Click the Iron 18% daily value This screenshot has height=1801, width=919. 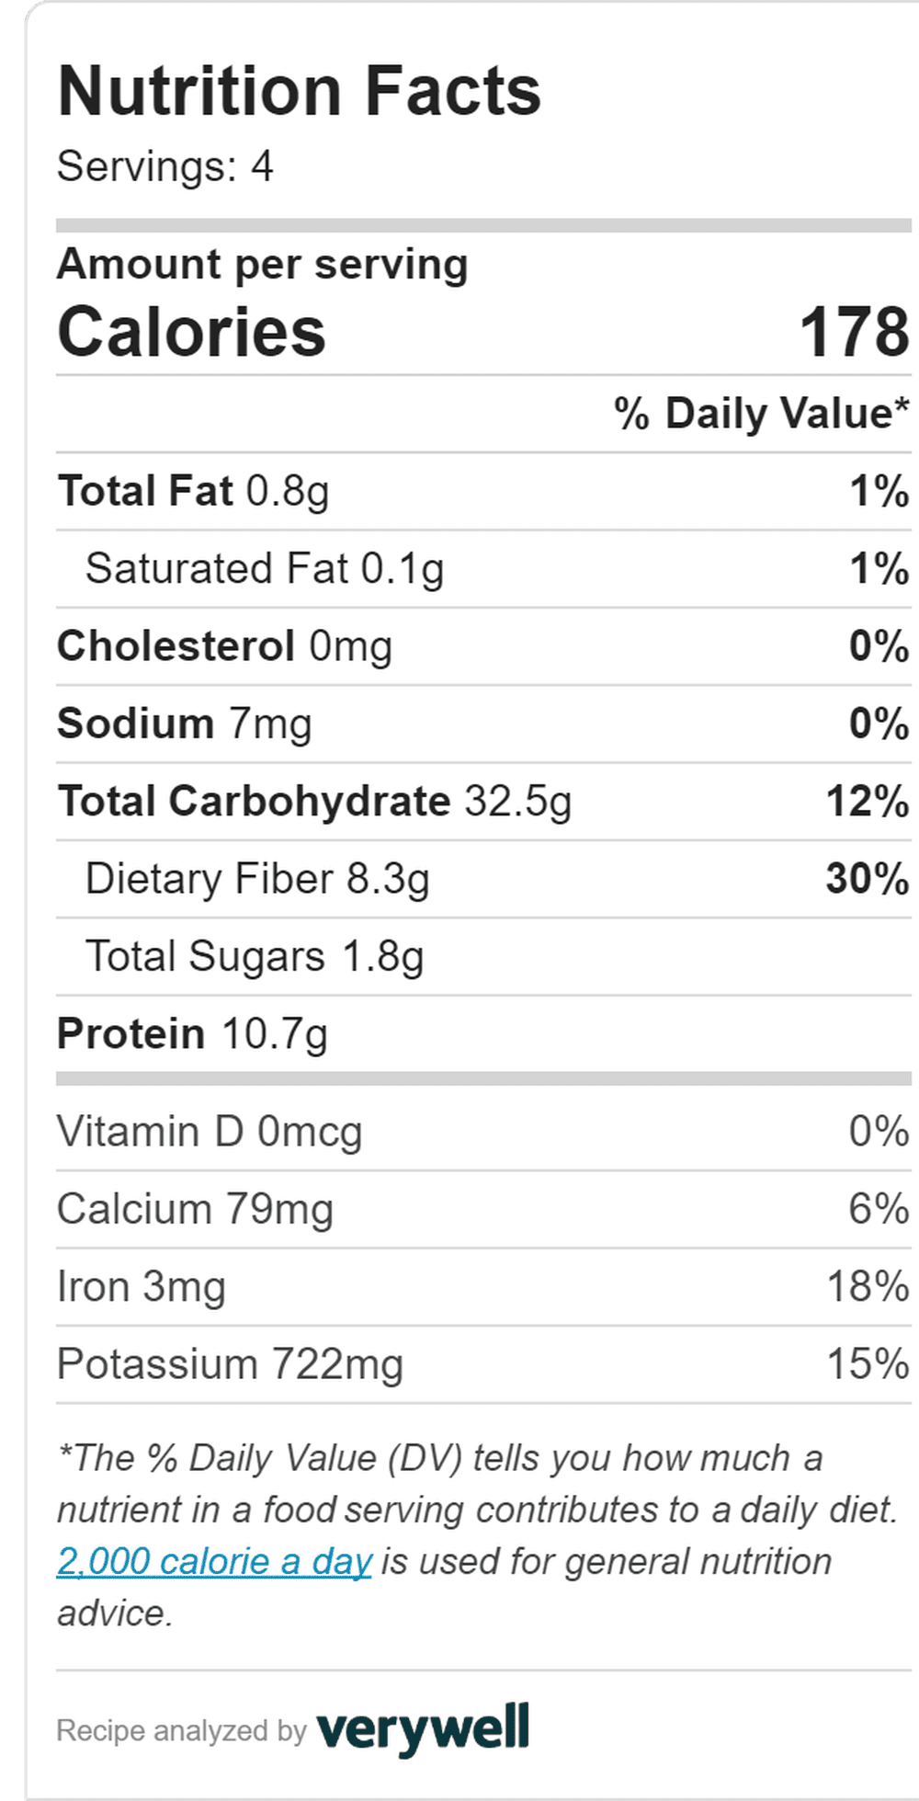[x=867, y=1286]
